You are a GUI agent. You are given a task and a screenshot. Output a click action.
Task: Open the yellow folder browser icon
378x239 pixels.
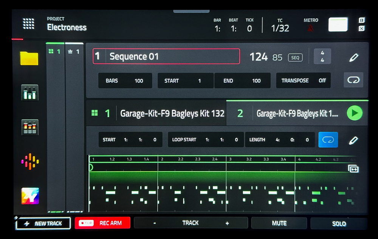[29, 58]
